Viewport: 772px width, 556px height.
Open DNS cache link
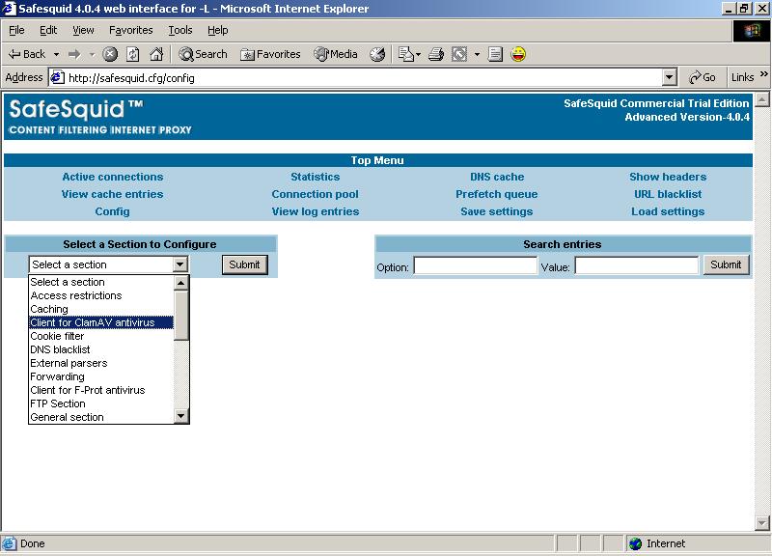497,177
